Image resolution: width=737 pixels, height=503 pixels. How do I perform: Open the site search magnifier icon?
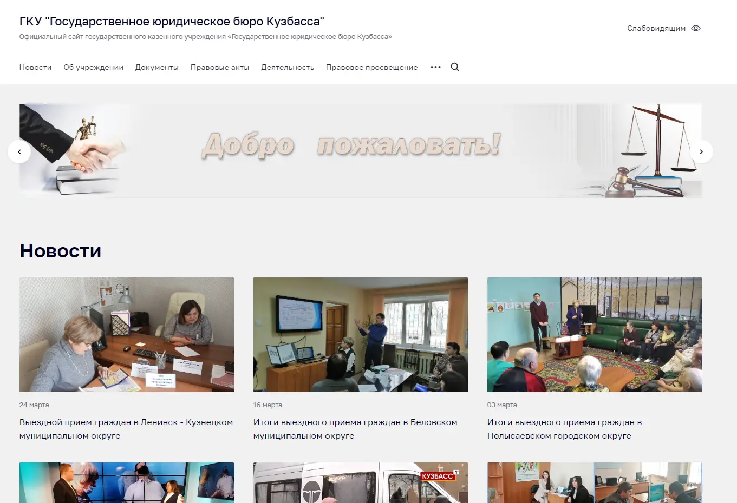tap(455, 67)
